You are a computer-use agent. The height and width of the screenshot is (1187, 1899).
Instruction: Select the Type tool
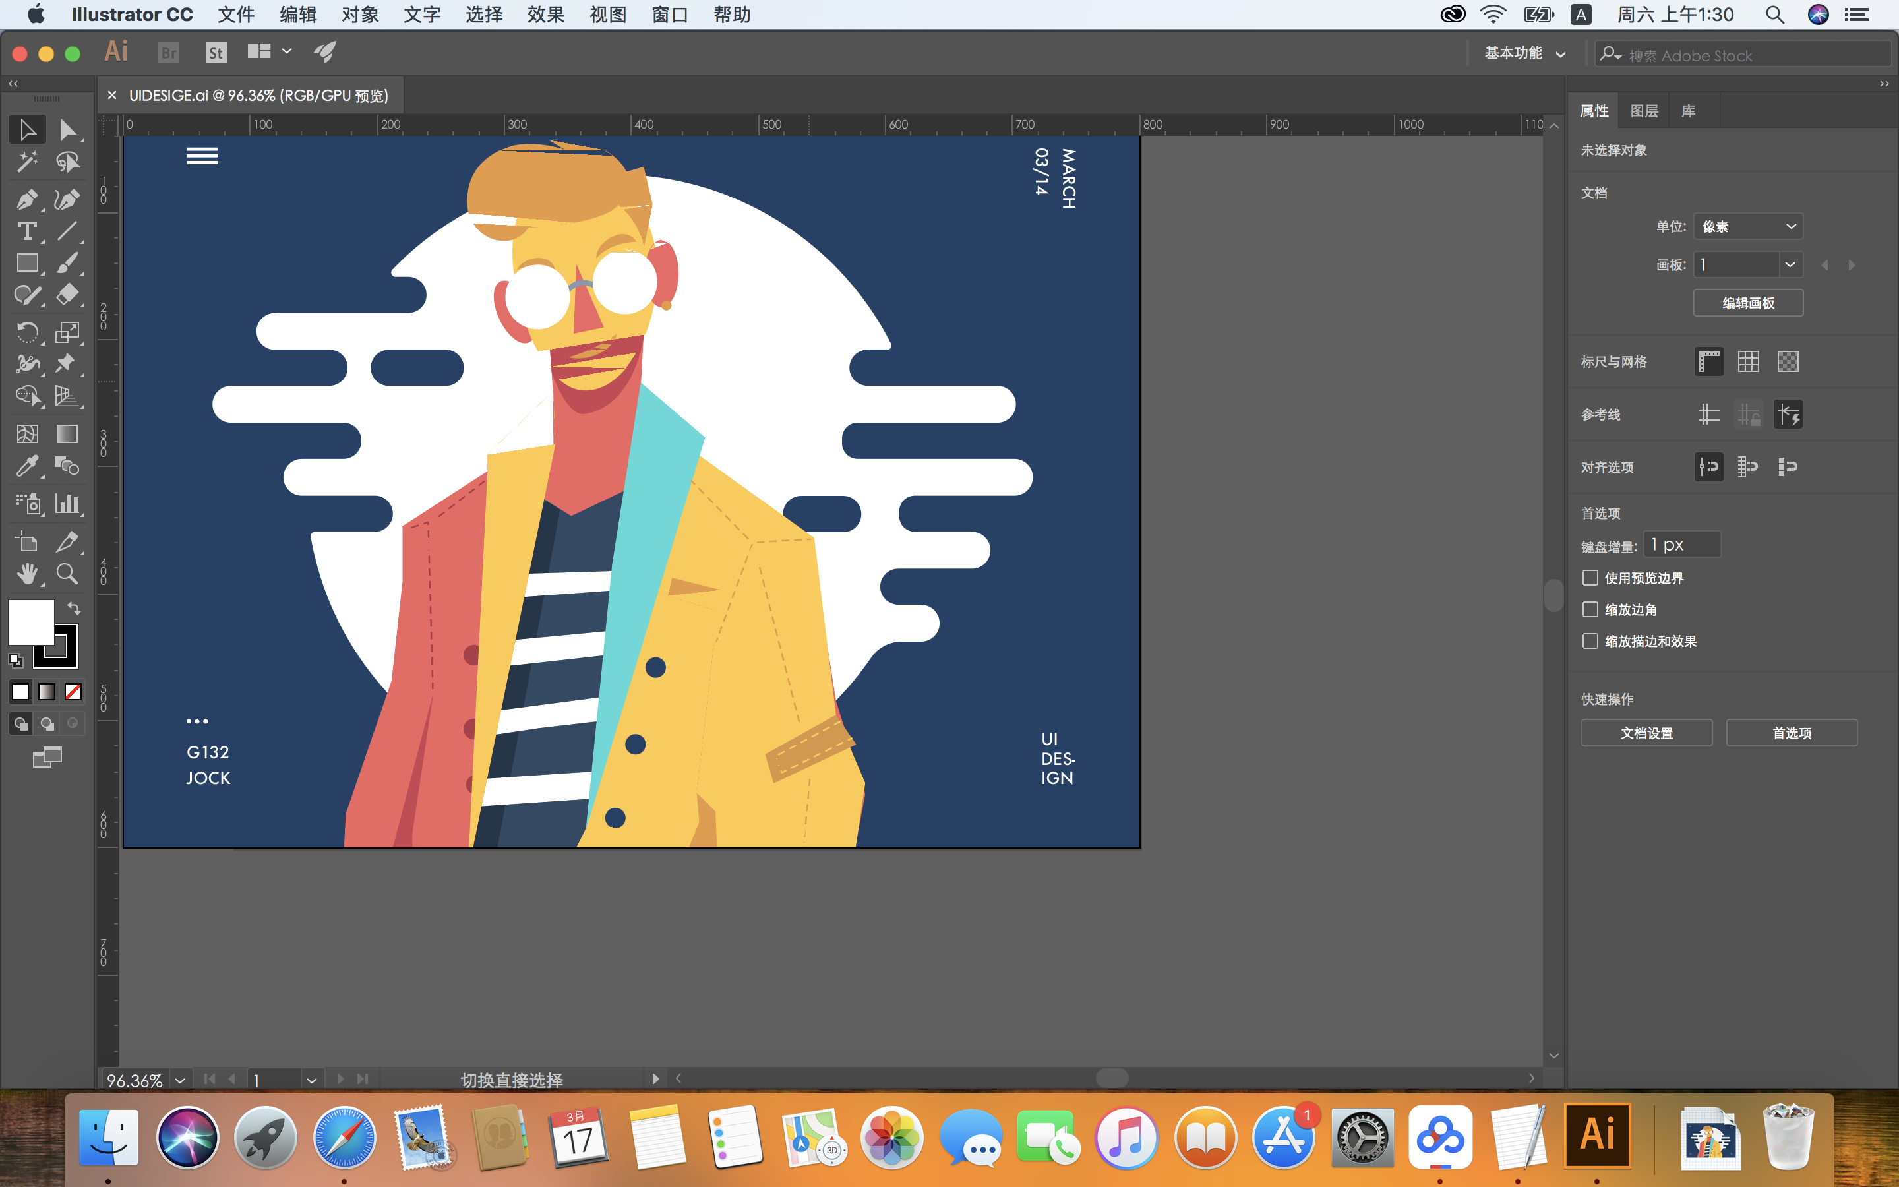26,231
